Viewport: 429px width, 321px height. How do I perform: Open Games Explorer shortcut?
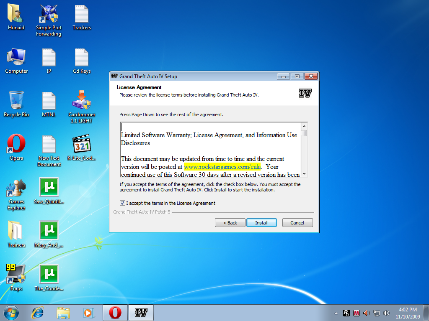(16, 188)
